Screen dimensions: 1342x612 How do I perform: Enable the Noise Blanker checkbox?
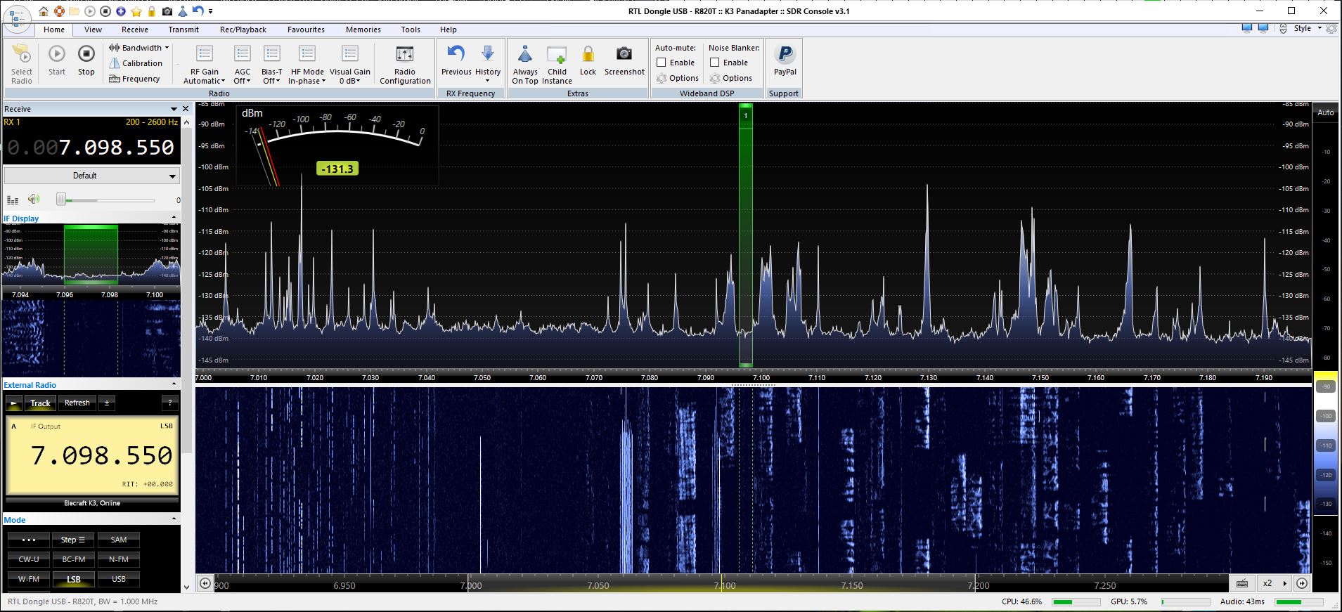[x=715, y=63]
